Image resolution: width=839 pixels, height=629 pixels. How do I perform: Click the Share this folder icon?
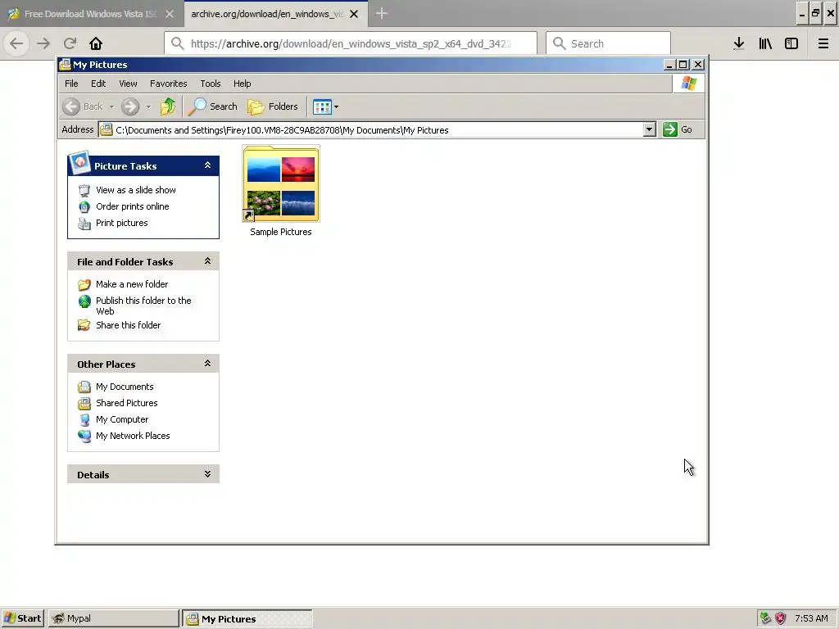[x=84, y=325]
